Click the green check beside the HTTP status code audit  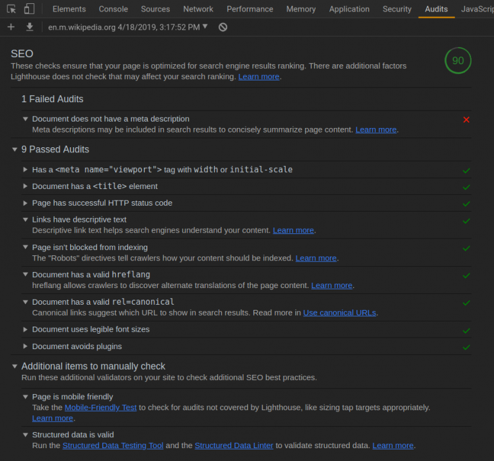466,204
